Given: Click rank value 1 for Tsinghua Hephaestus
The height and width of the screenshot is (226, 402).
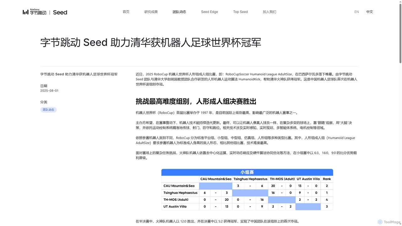Looking at the screenshot, I should [327, 193].
